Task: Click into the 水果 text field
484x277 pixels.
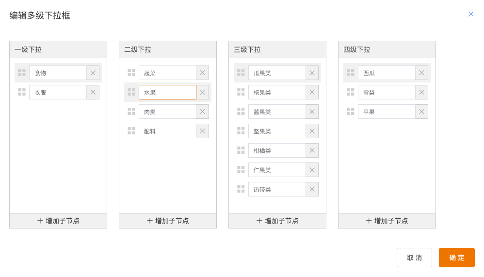Action: pyautogui.click(x=167, y=92)
